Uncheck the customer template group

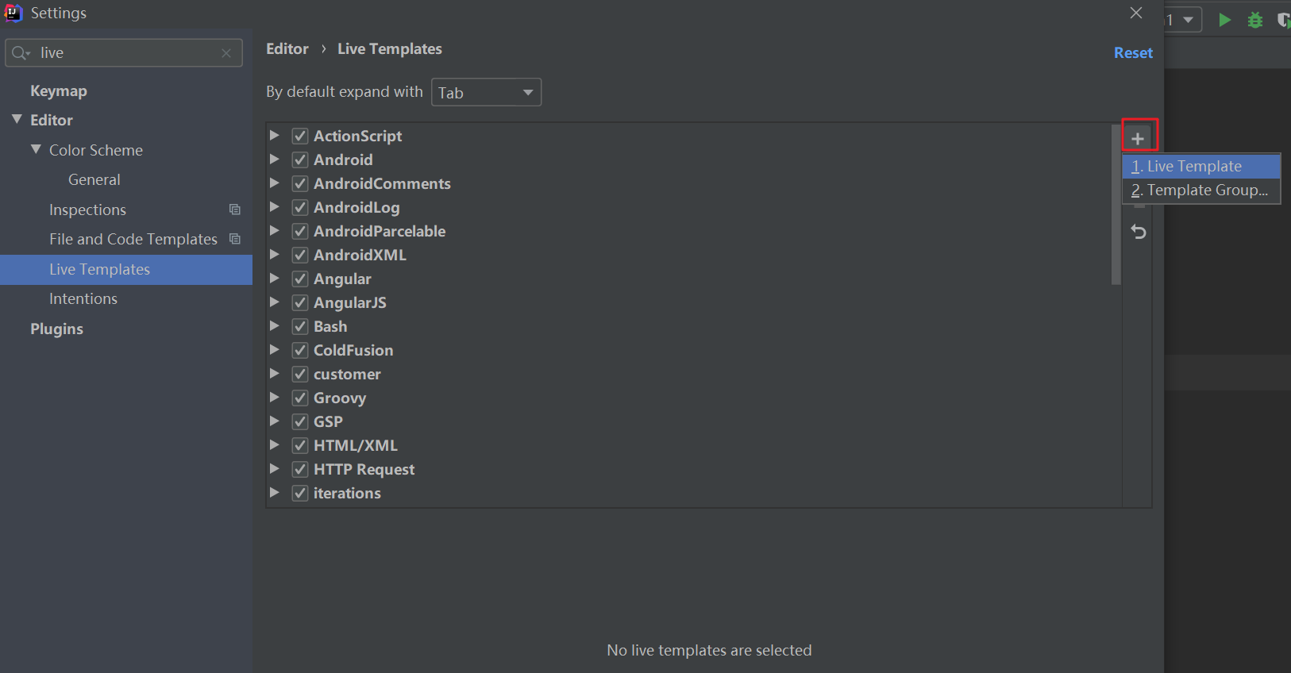[x=300, y=374]
